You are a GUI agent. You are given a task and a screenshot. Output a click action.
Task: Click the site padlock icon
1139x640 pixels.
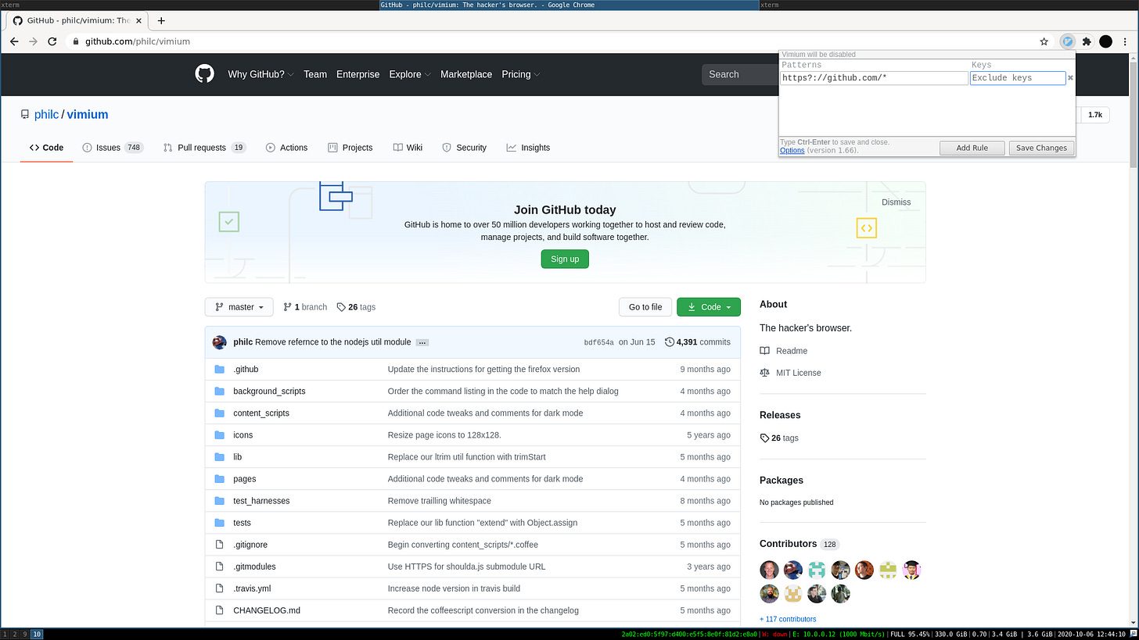(x=76, y=41)
